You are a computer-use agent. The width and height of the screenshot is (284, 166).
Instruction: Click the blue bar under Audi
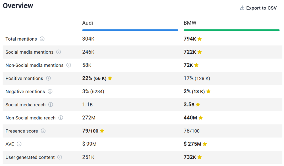click(x=130, y=30)
